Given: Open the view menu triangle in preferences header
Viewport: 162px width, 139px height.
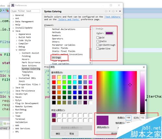Looking at the screenshot, I should coord(120,11).
